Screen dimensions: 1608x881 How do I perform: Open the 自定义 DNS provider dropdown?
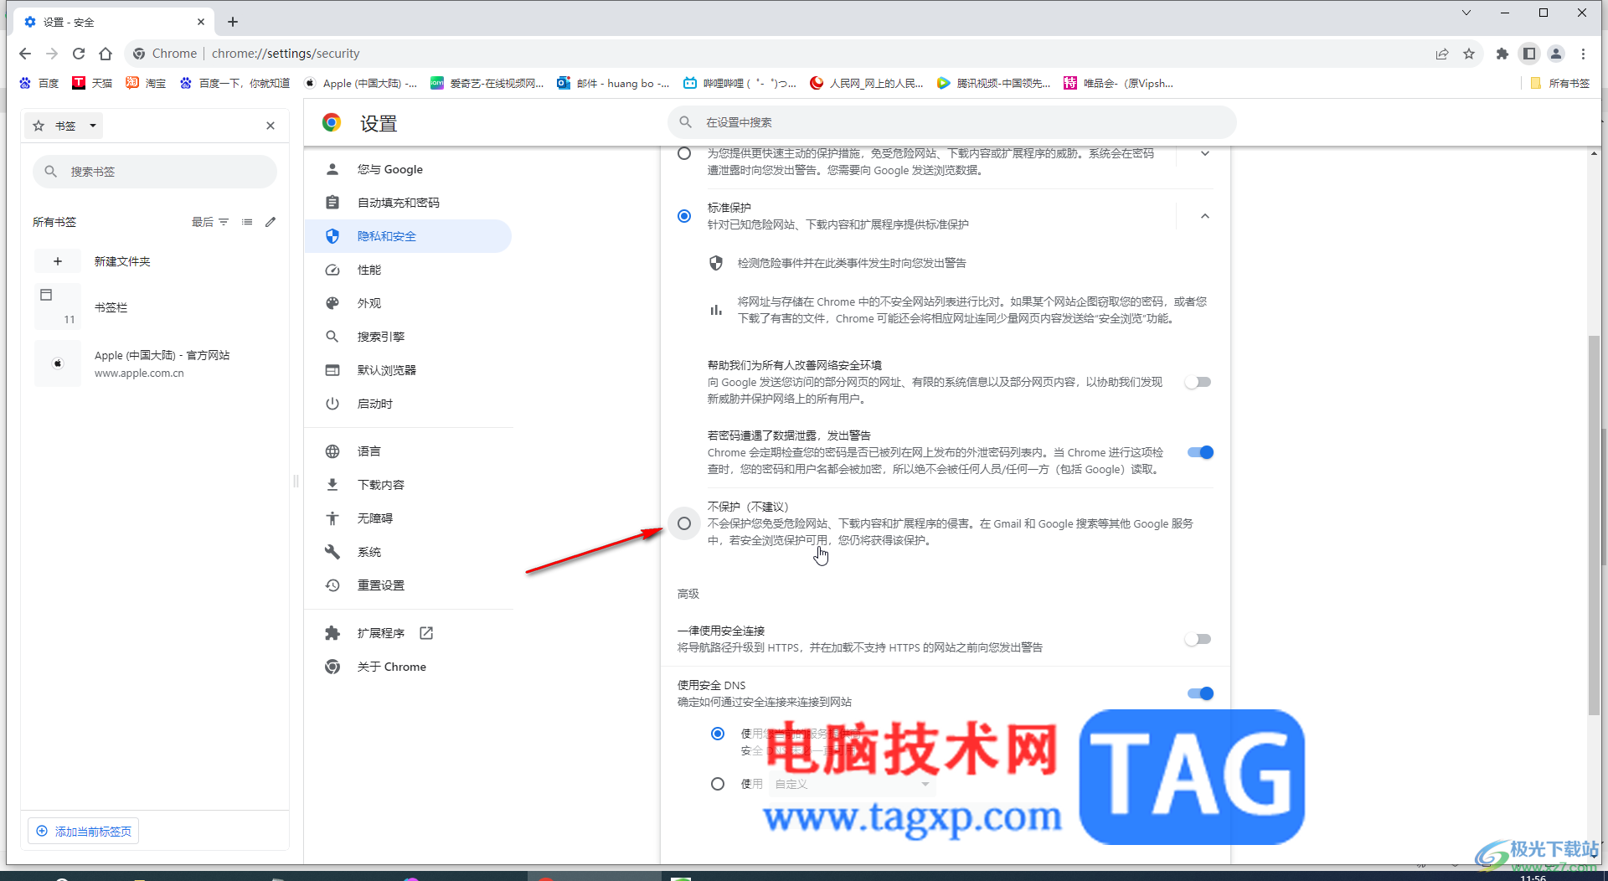click(x=852, y=784)
